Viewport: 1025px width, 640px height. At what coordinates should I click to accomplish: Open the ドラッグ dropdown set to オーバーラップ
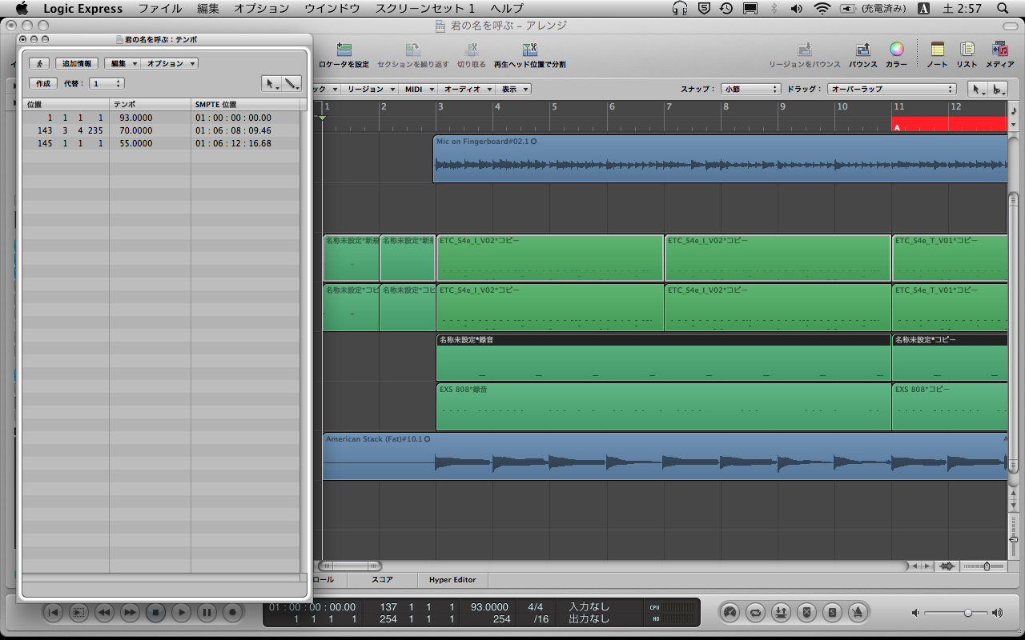(x=891, y=89)
